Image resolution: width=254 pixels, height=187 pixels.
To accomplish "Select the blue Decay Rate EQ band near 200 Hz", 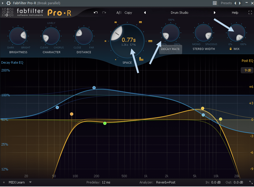I will pyautogui.click(x=94, y=88).
